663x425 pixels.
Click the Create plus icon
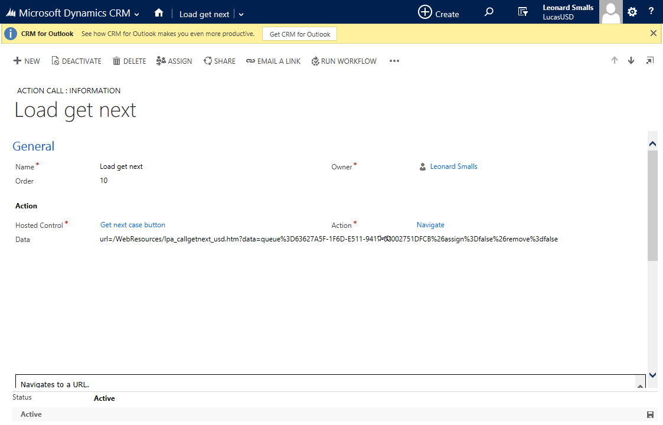click(x=425, y=12)
